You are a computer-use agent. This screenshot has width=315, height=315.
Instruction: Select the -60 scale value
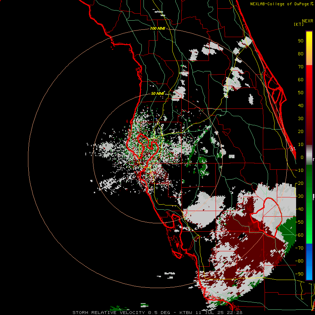[x=299, y=235]
